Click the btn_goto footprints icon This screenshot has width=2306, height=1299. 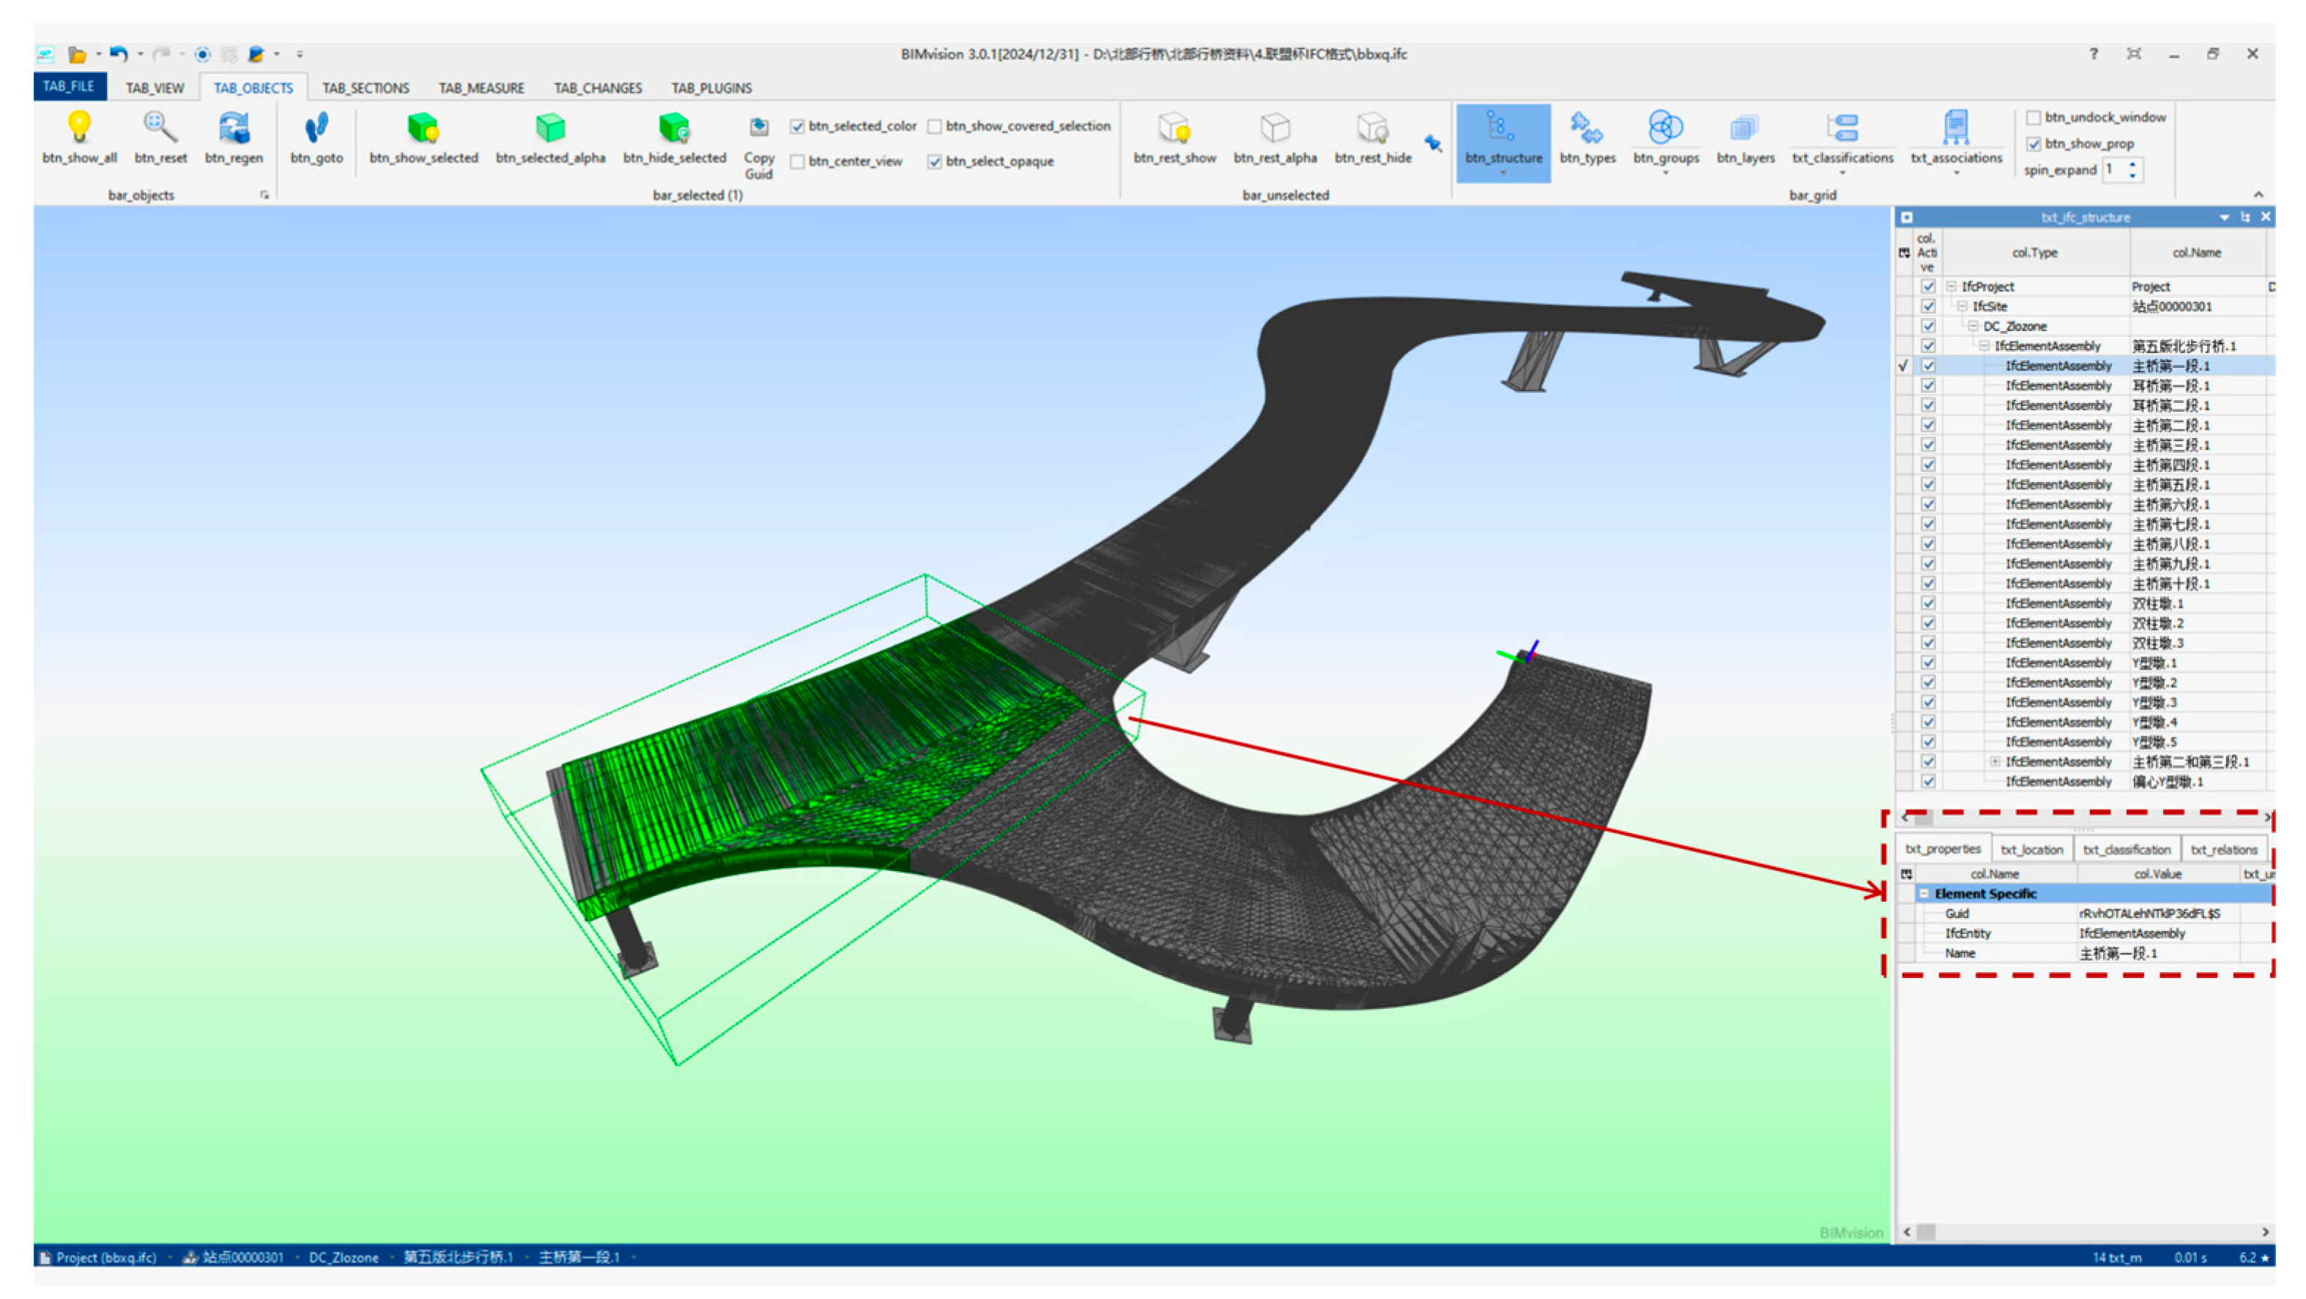pos(316,127)
